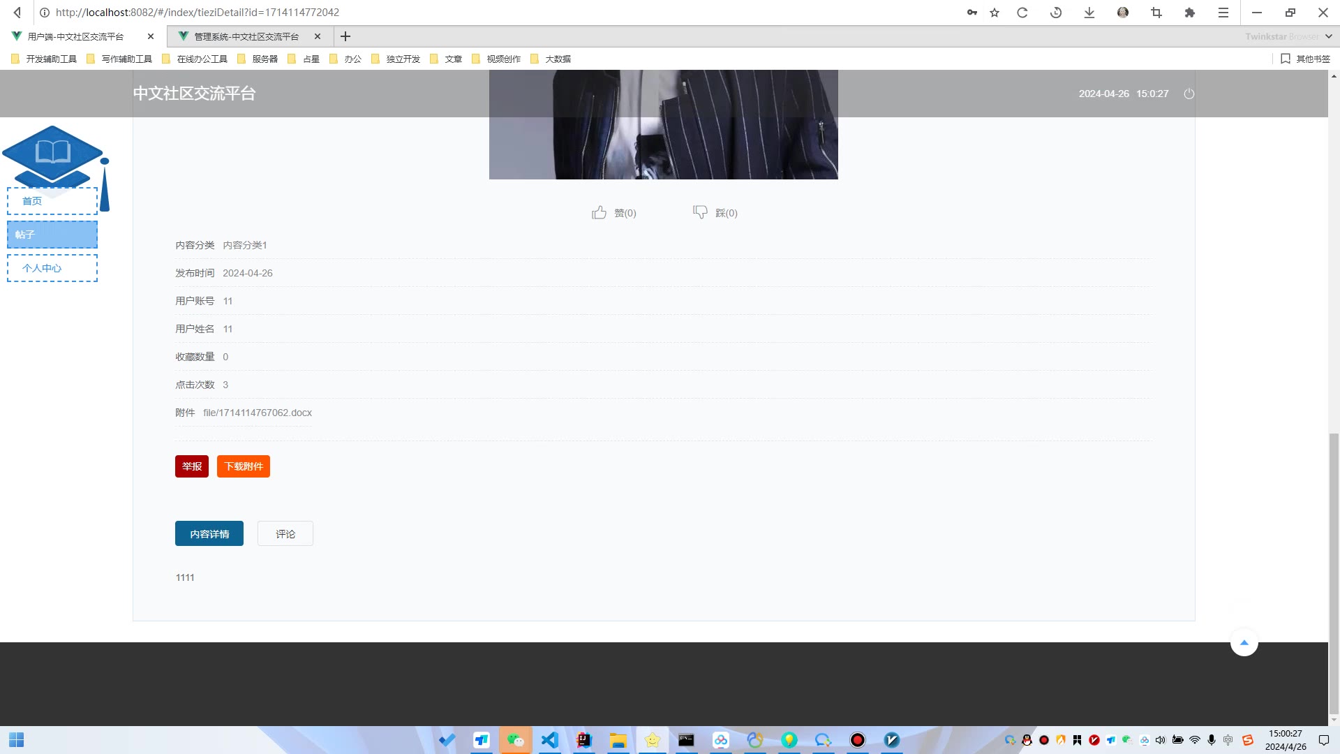Click the scroll-to-top arrow button
This screenshot has height=754, width=1340.
[1244, 643]
